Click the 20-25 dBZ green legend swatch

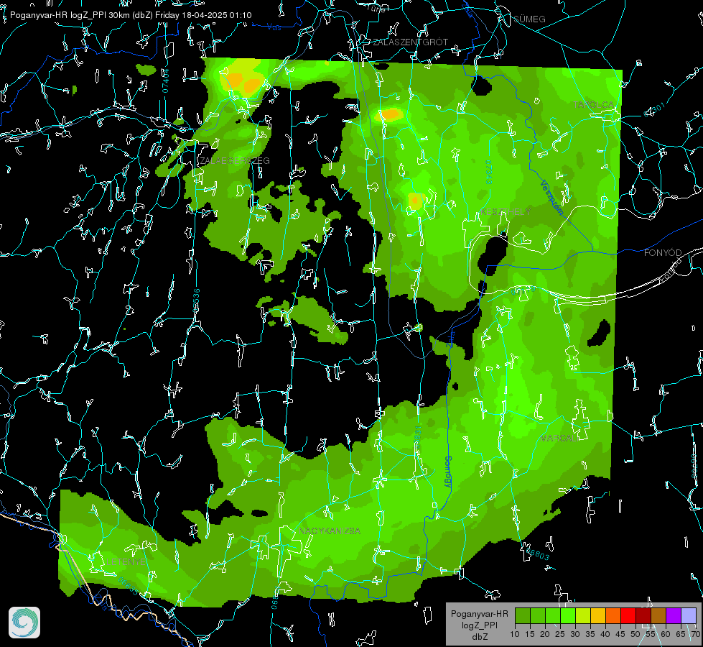click(553, 615)
